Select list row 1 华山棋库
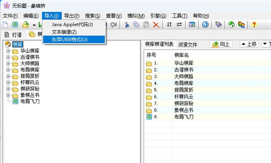 [x=208, y=63]
